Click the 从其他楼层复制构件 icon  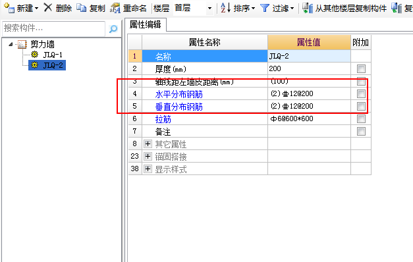[x=308, y=8]
